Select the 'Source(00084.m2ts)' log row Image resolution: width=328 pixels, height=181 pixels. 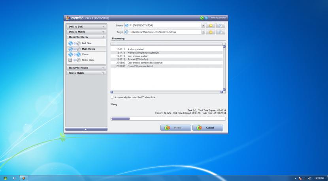pos(166,60)
